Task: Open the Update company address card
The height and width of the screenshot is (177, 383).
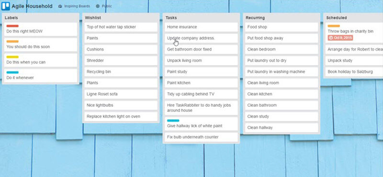Action: pos(201,38)
